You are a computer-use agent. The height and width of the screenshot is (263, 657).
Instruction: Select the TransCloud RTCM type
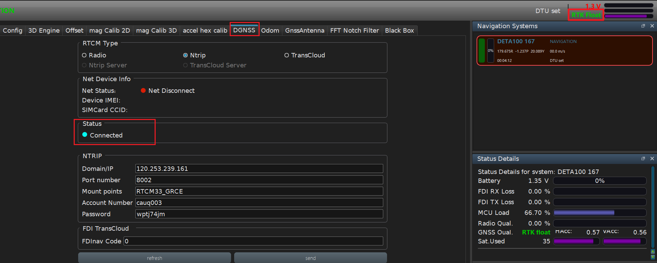(304, 55)
